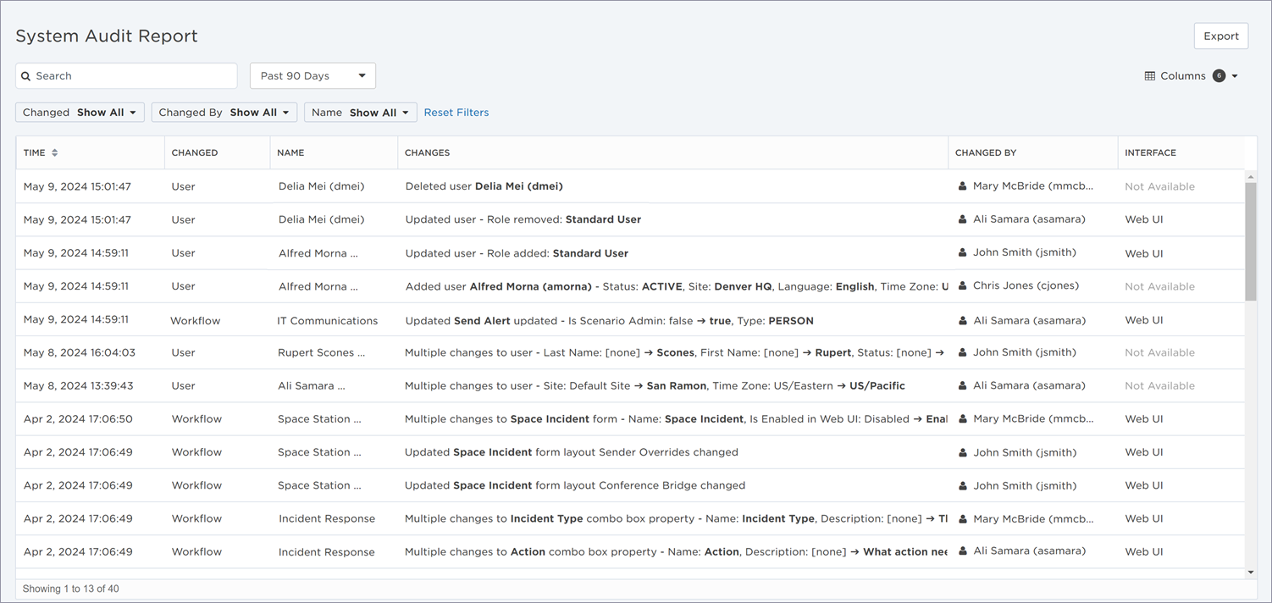Open the Changed By Show All filter
This screenshot has height=603, width=1272.
pos(224,113)
